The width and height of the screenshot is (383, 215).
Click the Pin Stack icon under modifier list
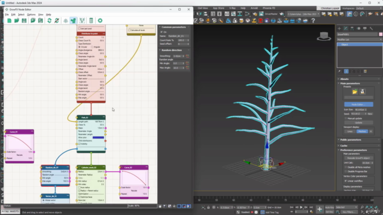339,72
